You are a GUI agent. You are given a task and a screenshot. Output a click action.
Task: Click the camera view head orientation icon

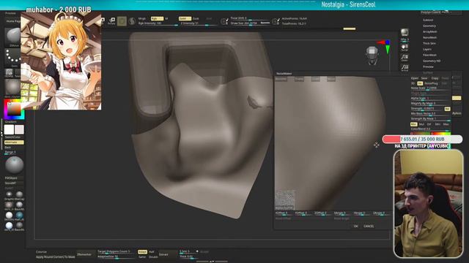tap(372, 56)
